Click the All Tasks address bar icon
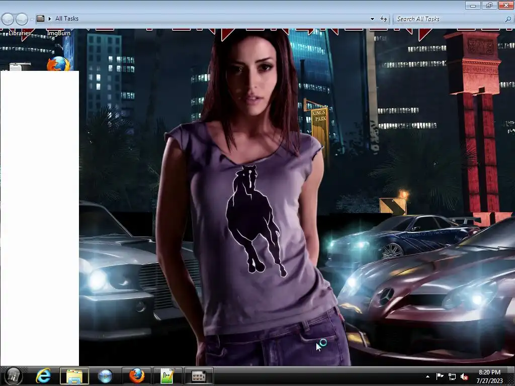 point(40,19)
